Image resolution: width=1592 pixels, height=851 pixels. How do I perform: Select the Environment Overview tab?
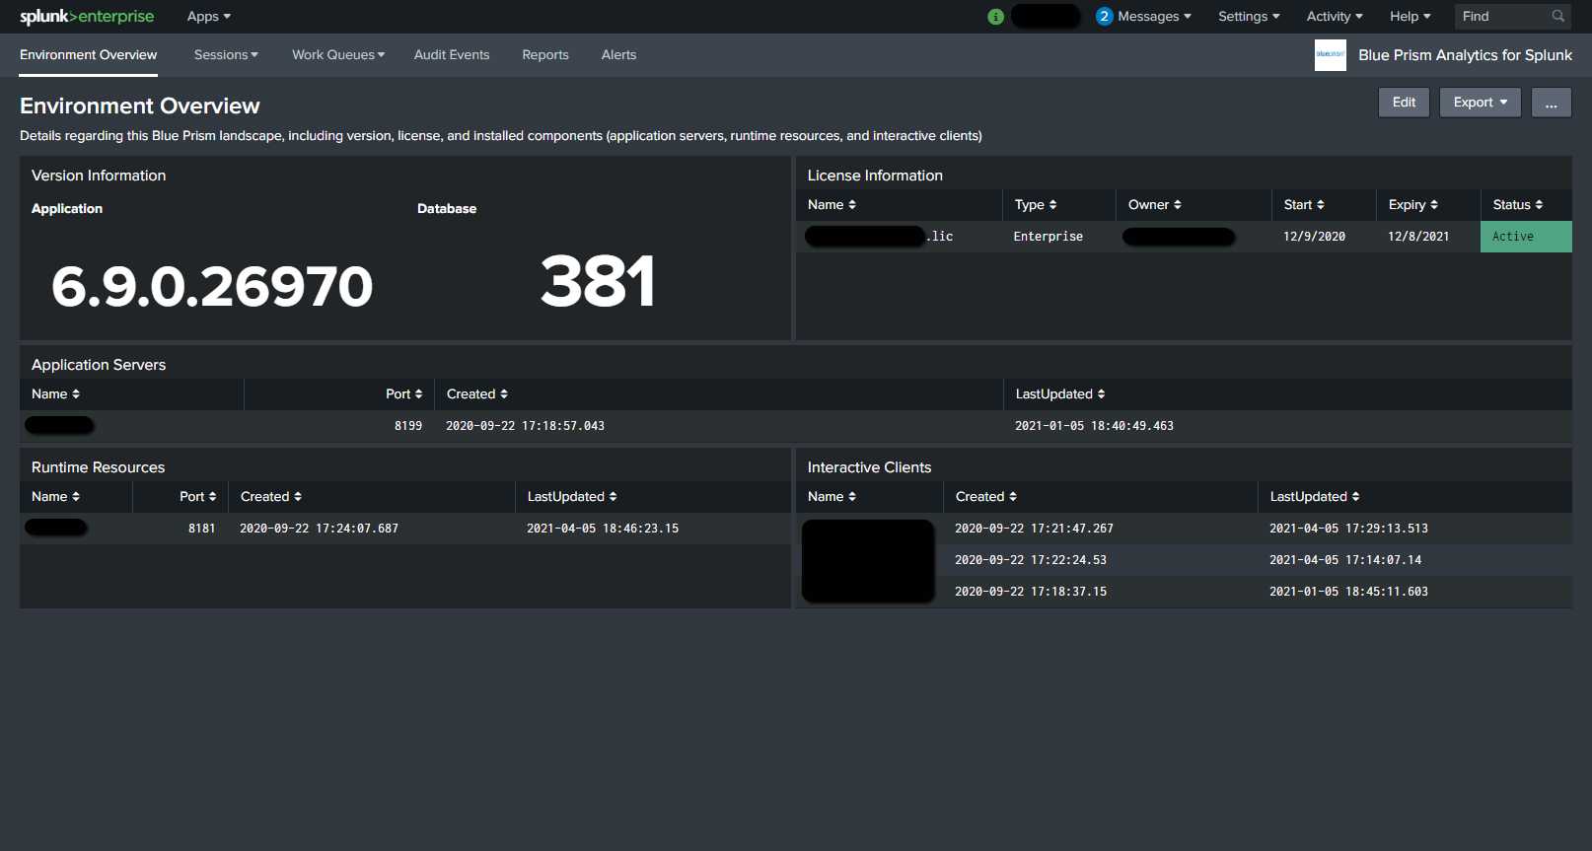click(x=89, y=55)
